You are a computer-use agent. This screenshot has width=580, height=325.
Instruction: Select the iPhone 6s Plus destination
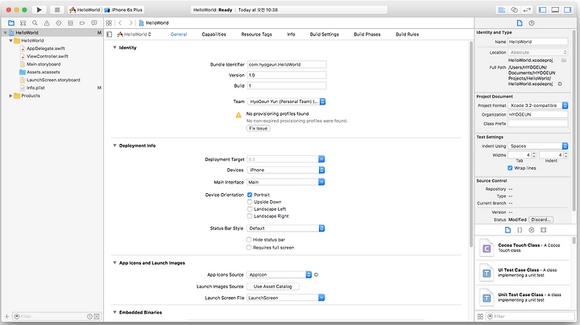tap(123, 10)
